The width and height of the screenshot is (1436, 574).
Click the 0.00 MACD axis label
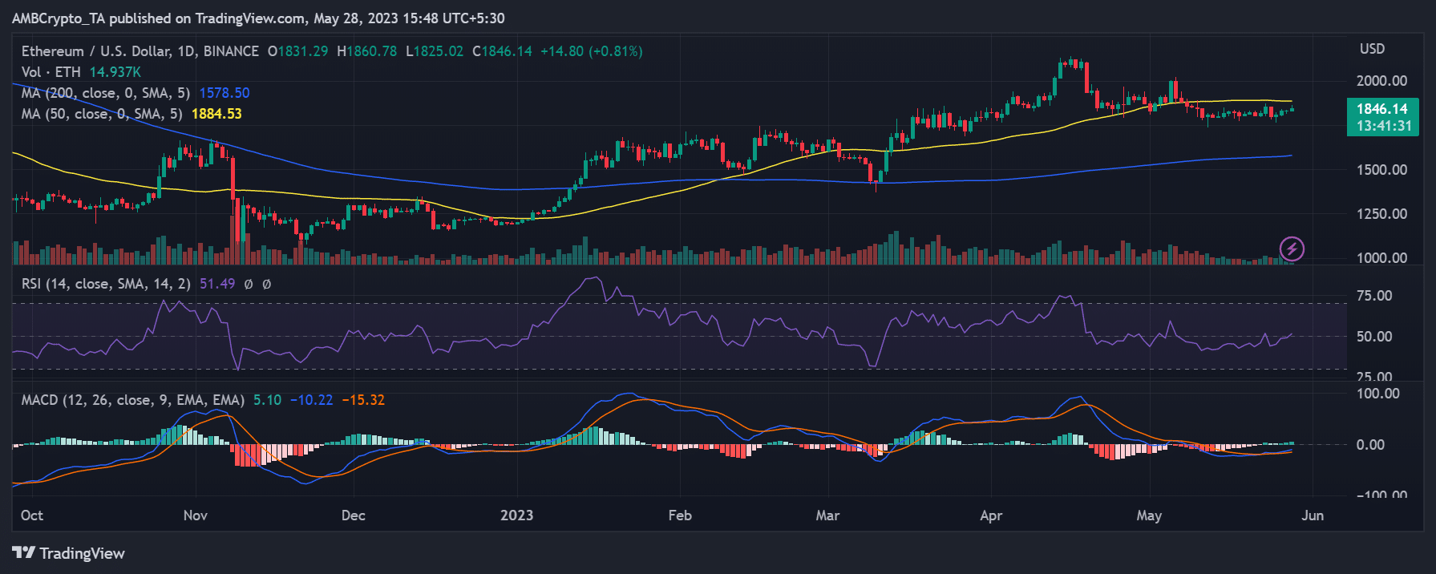tap(1370, 445)
